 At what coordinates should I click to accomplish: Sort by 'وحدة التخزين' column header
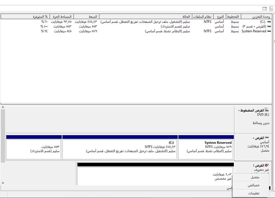(x=256, y=16)
